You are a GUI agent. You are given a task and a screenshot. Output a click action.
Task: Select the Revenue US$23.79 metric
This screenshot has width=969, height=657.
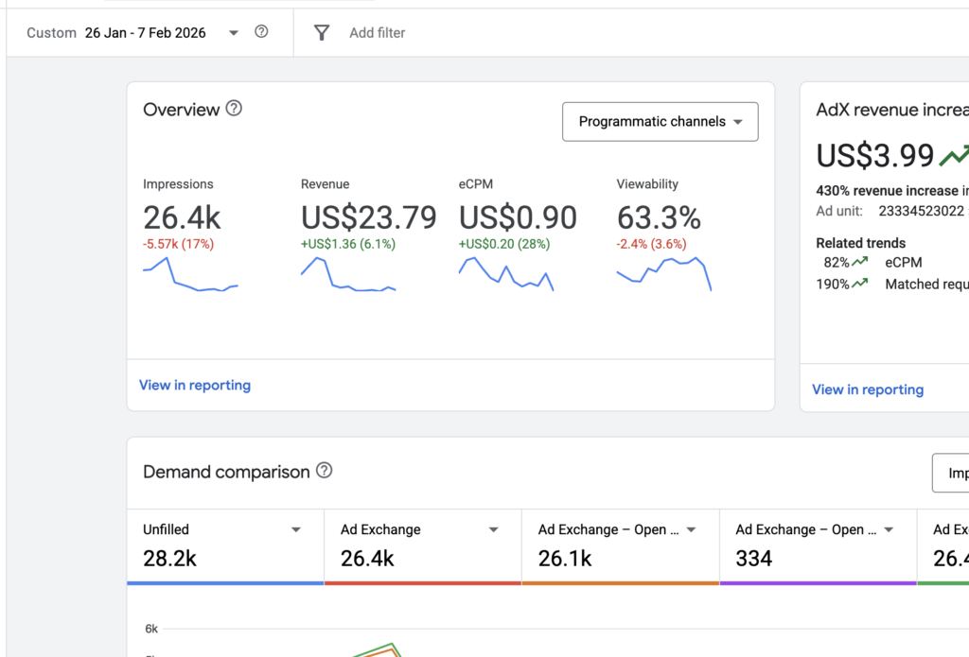point(368,218)
